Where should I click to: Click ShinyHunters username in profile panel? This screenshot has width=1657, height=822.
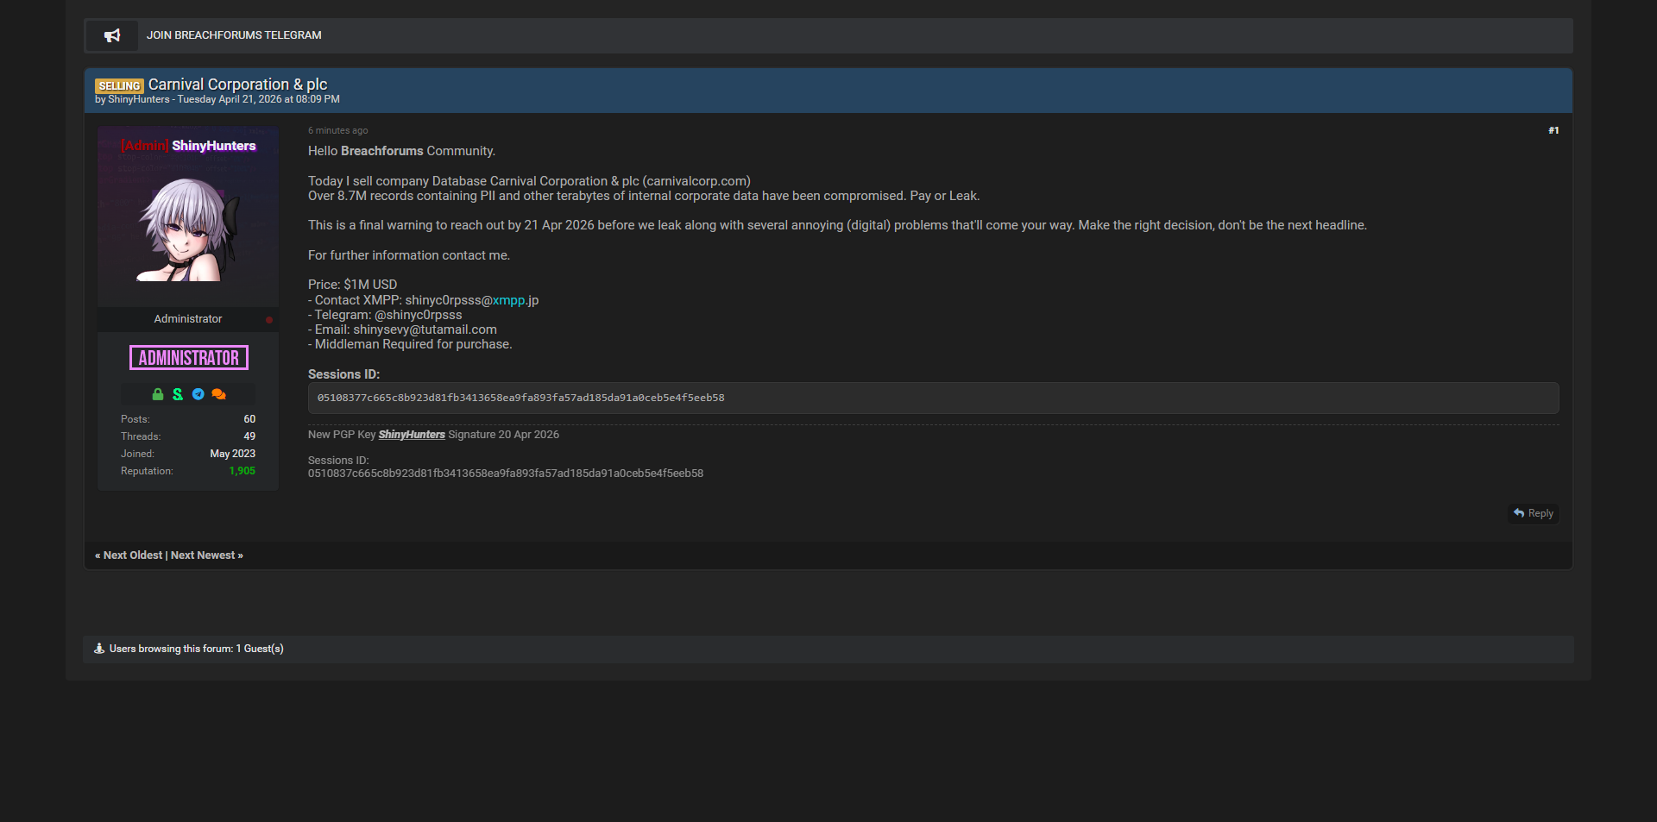click(213, 146)
